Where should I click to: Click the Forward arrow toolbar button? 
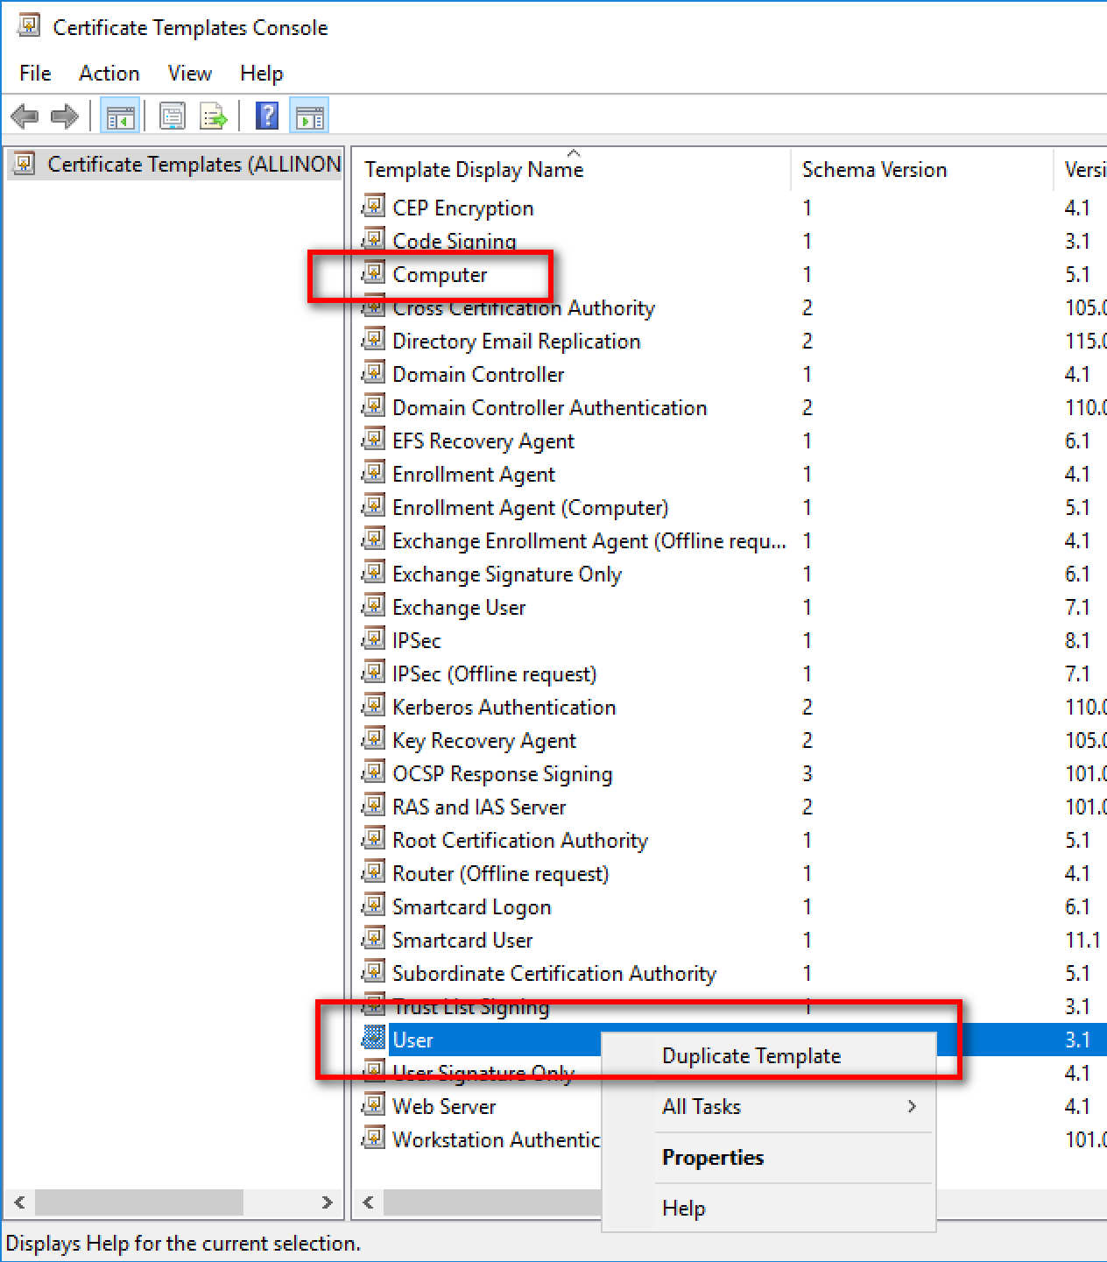[65, 116]
